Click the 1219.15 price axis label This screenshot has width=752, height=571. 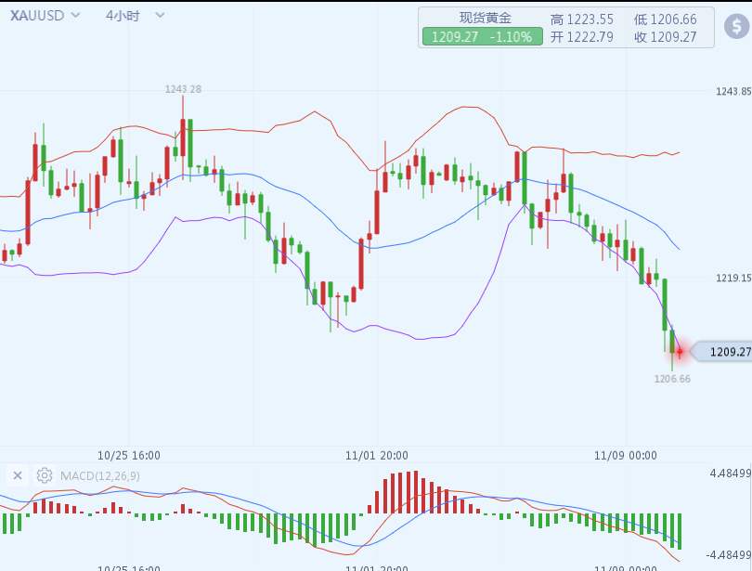(x=733, y=278)
